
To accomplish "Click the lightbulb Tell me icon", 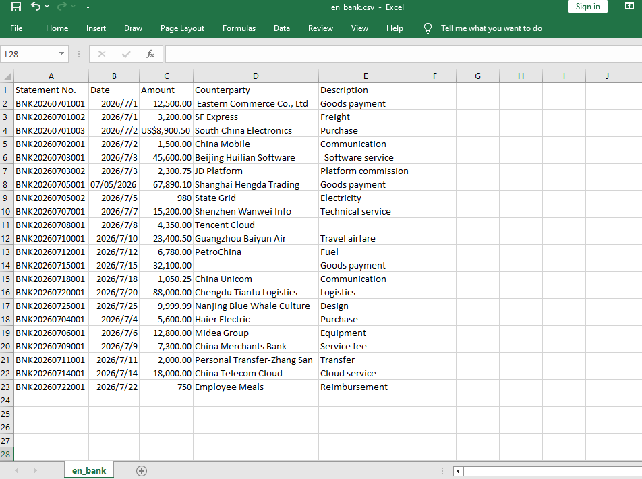I will 428,28.
